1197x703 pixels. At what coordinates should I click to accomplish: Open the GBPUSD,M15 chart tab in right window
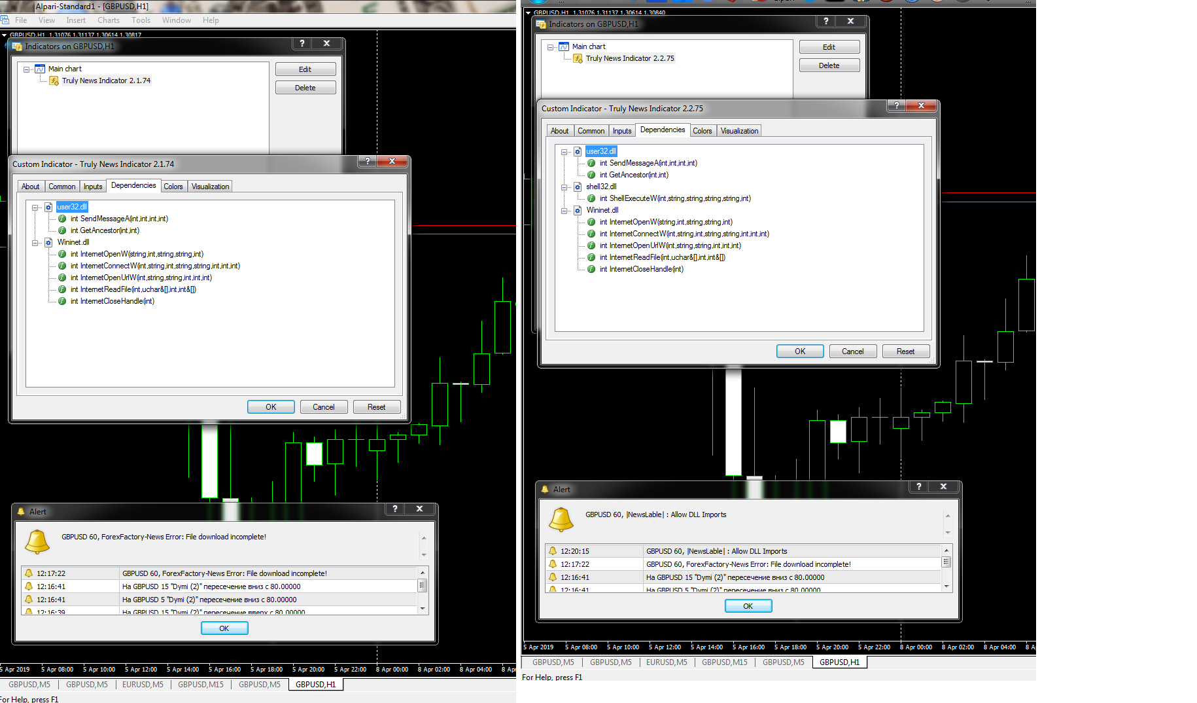724,662
